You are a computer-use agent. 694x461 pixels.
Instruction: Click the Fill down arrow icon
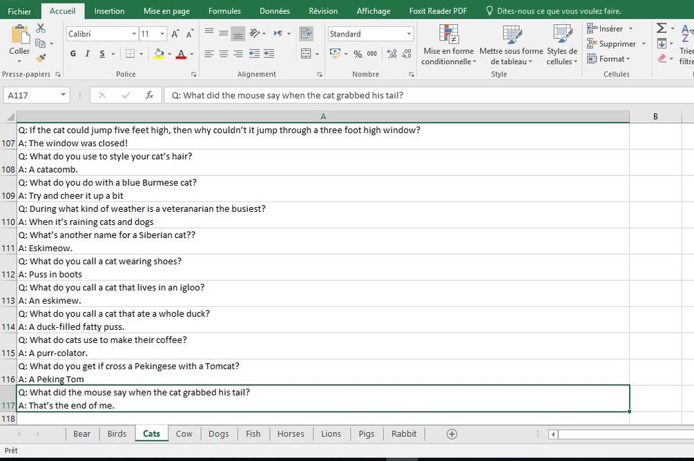click(662, 43)
